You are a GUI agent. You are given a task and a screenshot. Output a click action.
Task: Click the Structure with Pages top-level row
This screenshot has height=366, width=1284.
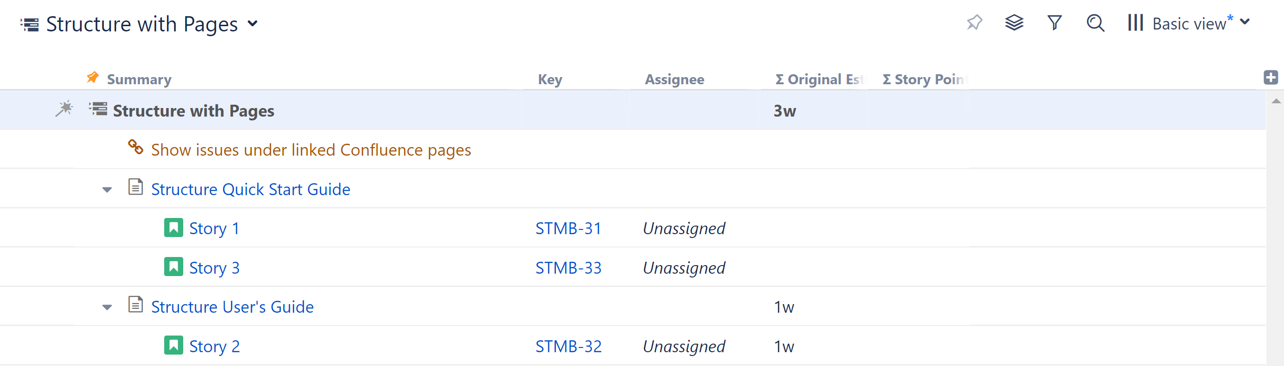(194, 110)
